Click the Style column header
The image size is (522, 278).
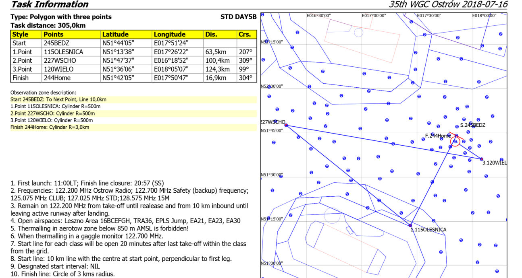26,35
